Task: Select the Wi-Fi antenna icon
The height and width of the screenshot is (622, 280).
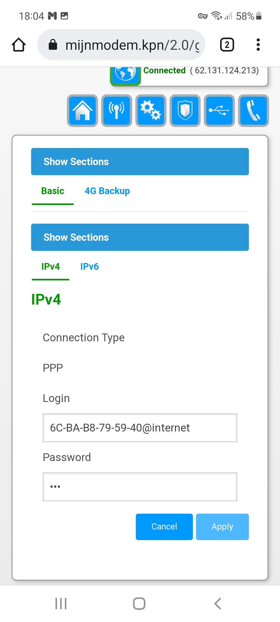Action: tap(116, 110)
